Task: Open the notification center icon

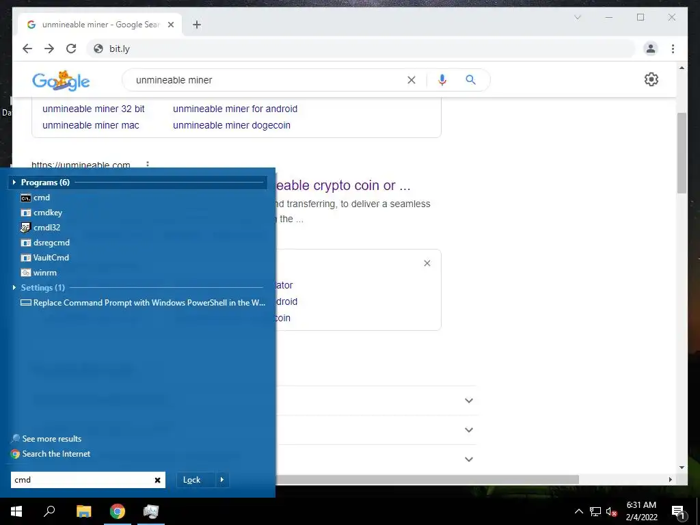Action: click(x=678, y=511)
